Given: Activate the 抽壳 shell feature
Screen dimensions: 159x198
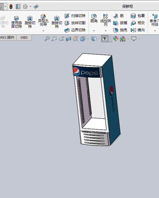Looking at the screenshot, I should click(120, 30).
